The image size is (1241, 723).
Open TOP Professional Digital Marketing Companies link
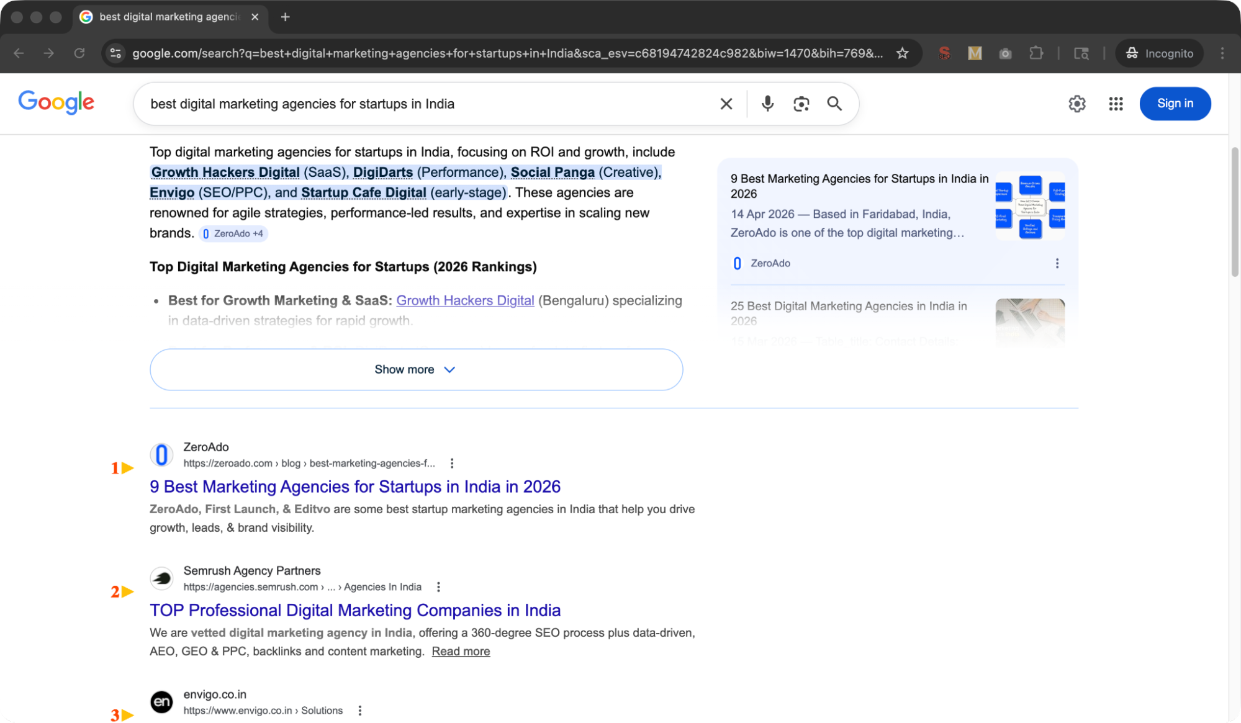click(x=354, y=610)
